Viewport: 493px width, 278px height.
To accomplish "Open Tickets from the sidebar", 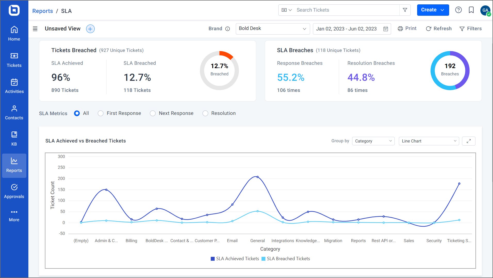I will click(14, 60).
